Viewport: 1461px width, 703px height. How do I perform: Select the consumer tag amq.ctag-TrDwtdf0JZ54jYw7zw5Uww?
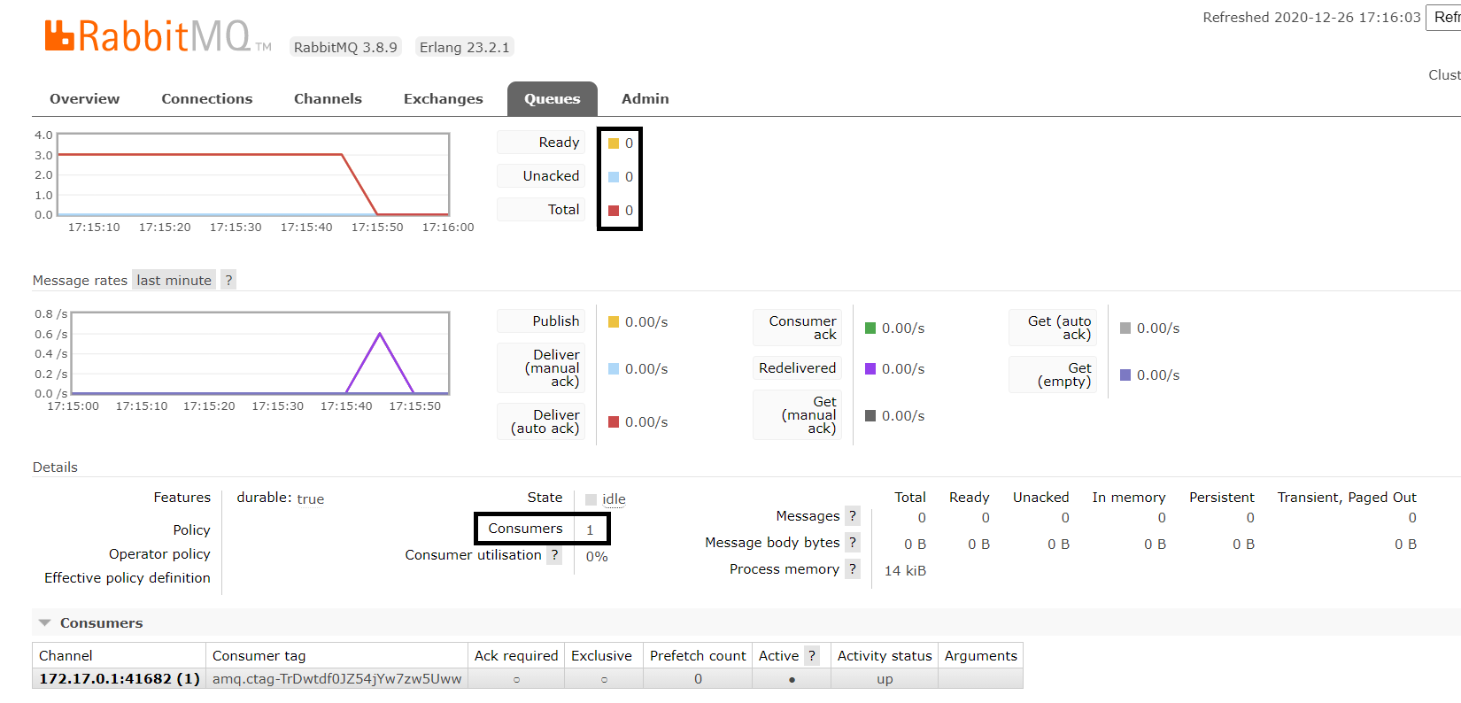click(x=336, y=678)
